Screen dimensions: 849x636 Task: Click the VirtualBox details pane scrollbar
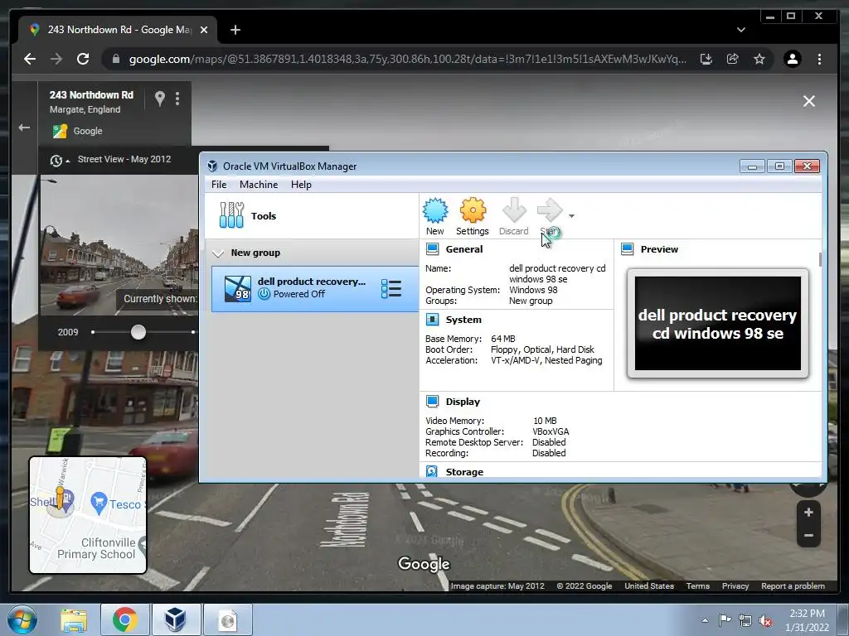tap(820, 259)
